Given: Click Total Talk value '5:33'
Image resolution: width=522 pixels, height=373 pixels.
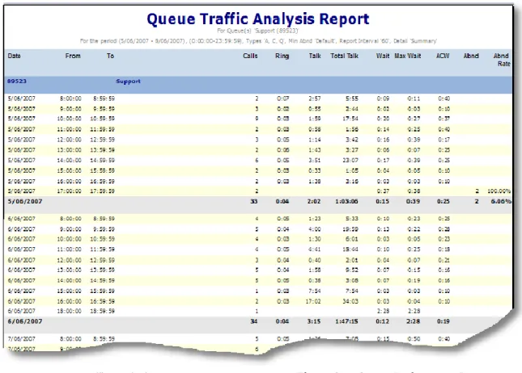Looking at the screenshot, I should 352,219.
